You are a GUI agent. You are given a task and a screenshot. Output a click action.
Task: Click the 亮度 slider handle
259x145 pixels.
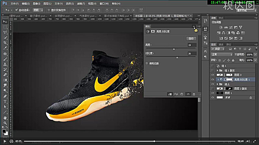(x=174, y=49)
